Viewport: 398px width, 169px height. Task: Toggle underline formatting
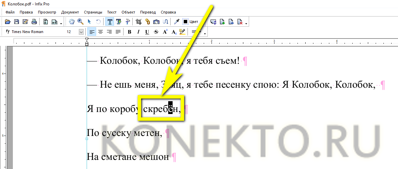[147, 32]
